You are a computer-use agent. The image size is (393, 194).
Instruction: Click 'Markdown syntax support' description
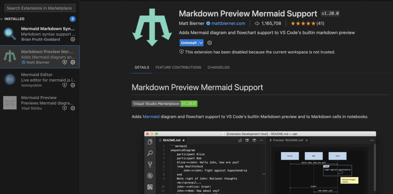coord(48,34)
